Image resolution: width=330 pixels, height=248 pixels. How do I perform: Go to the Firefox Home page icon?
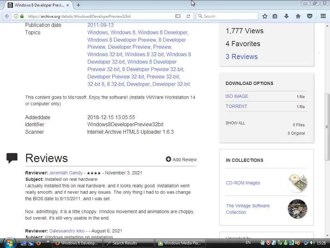coord(298,16)
